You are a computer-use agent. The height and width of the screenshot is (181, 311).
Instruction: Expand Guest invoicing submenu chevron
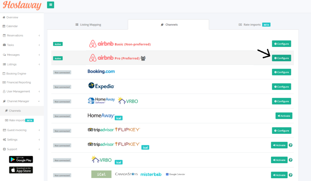(x=39, y=130)
